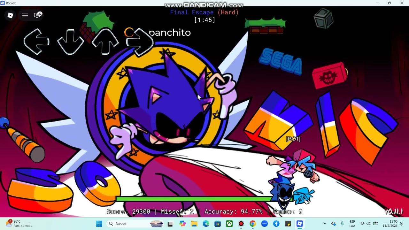This screenshot has height=230, width=409.
Task: Open File Explorer from the taskbar
Action: click(194, 224)
